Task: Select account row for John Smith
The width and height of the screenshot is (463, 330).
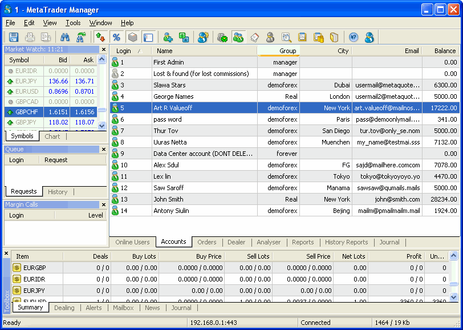Action: coord(168,199)
